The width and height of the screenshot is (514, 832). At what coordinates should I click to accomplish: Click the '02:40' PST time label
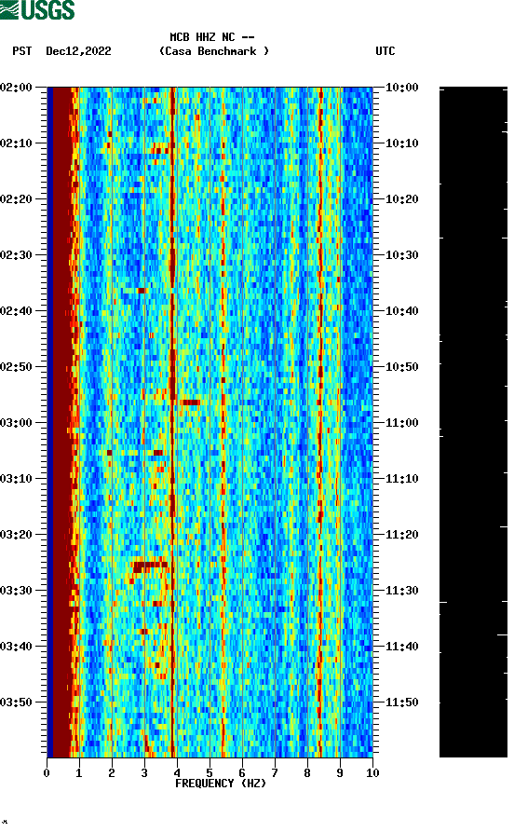[x=16, y=311]
